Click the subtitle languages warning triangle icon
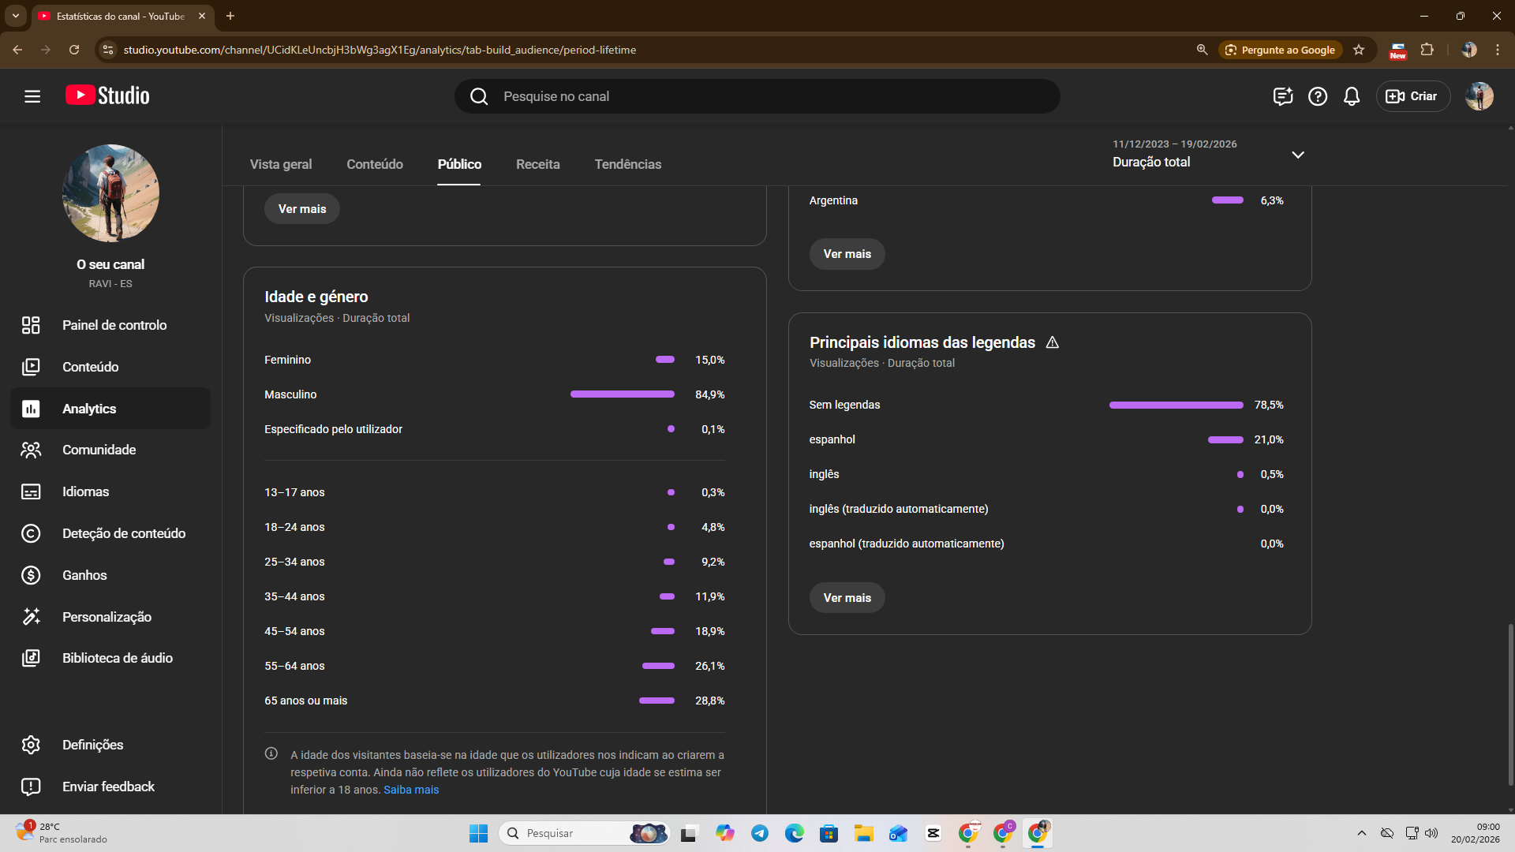Viewport: 1515px width, 852px height. click(1052, 342)
